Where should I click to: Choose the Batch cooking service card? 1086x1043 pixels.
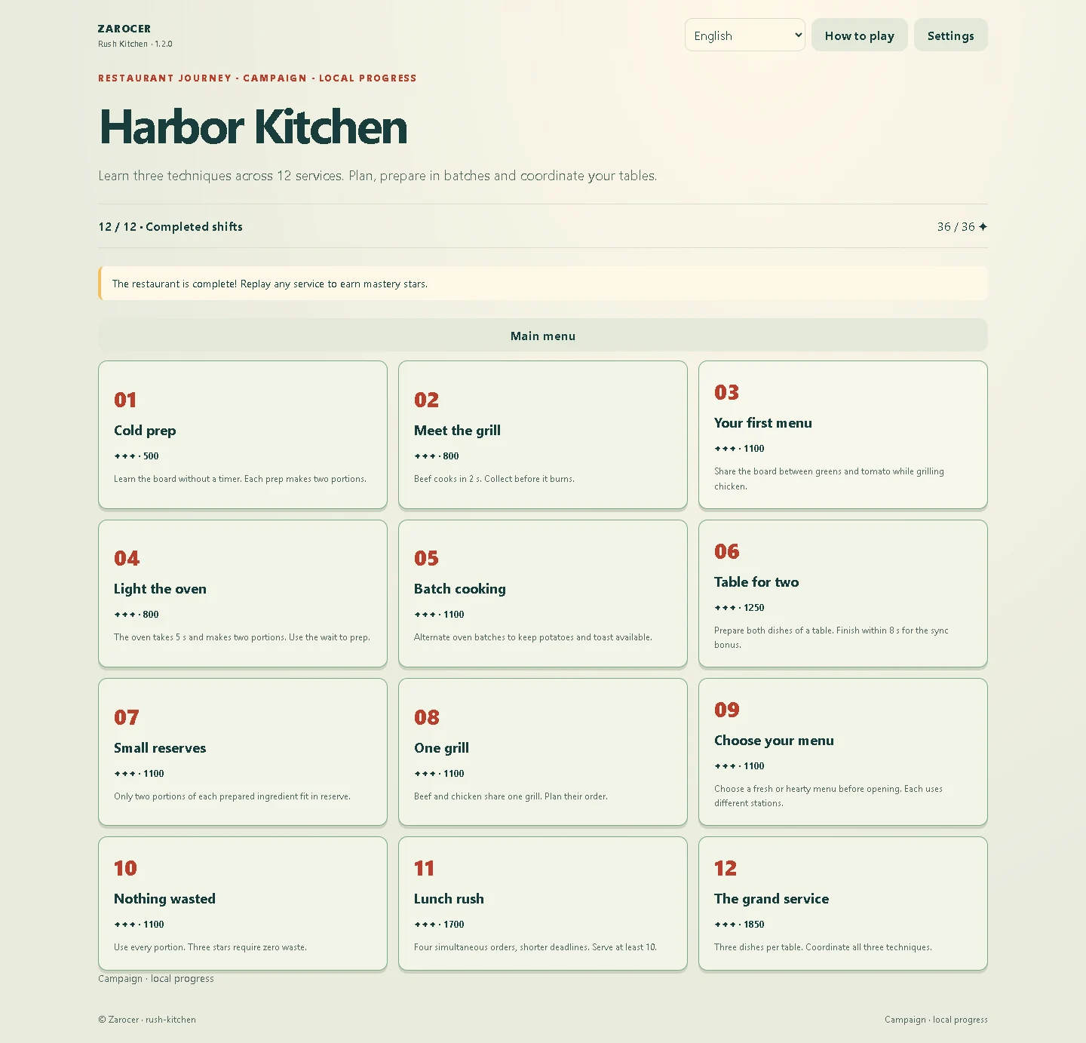[543, 594]
